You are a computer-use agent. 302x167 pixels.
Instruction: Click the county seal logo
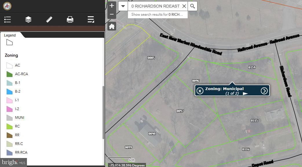coord(7,6)
